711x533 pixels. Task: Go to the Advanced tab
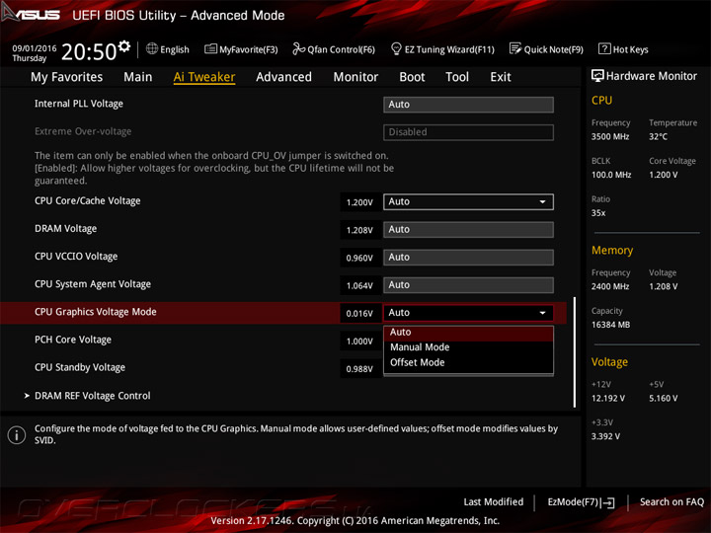pos(283,77)
